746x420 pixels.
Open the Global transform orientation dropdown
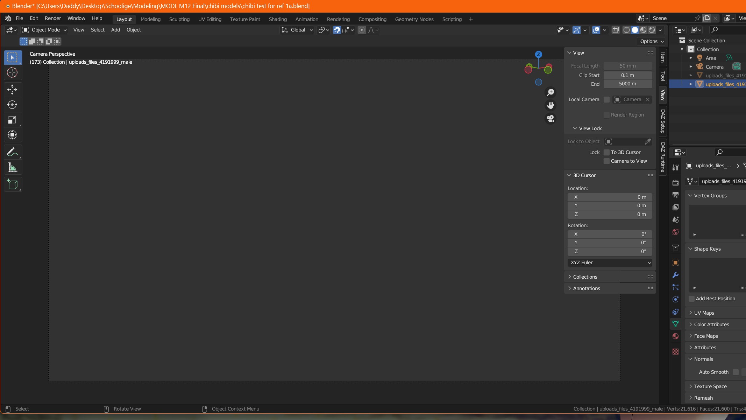[297, 30]
